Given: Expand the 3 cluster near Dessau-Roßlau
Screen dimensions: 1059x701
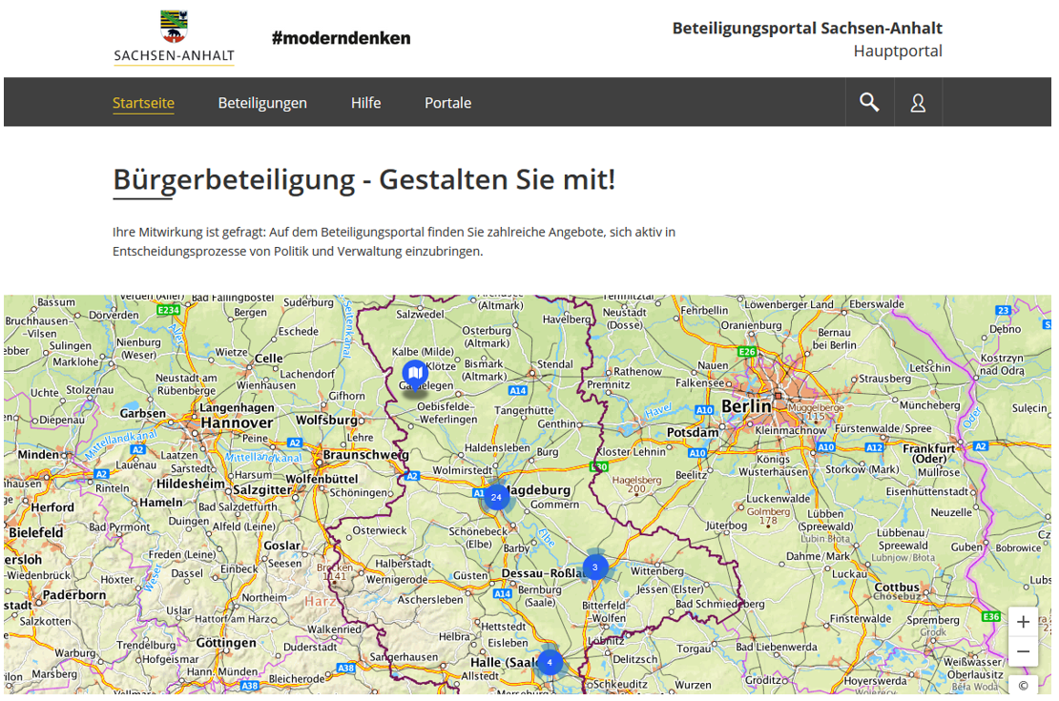Looking at the screenshot, I should point(595,567).
